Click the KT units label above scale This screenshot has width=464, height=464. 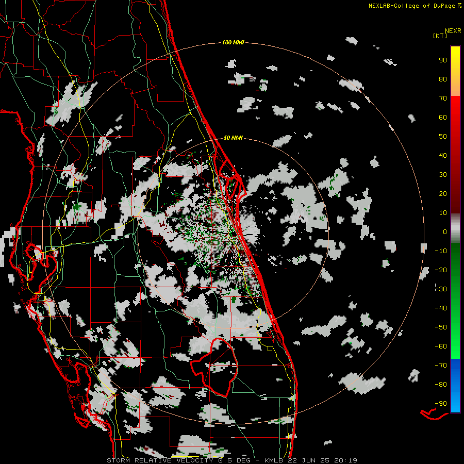(440, 36)
